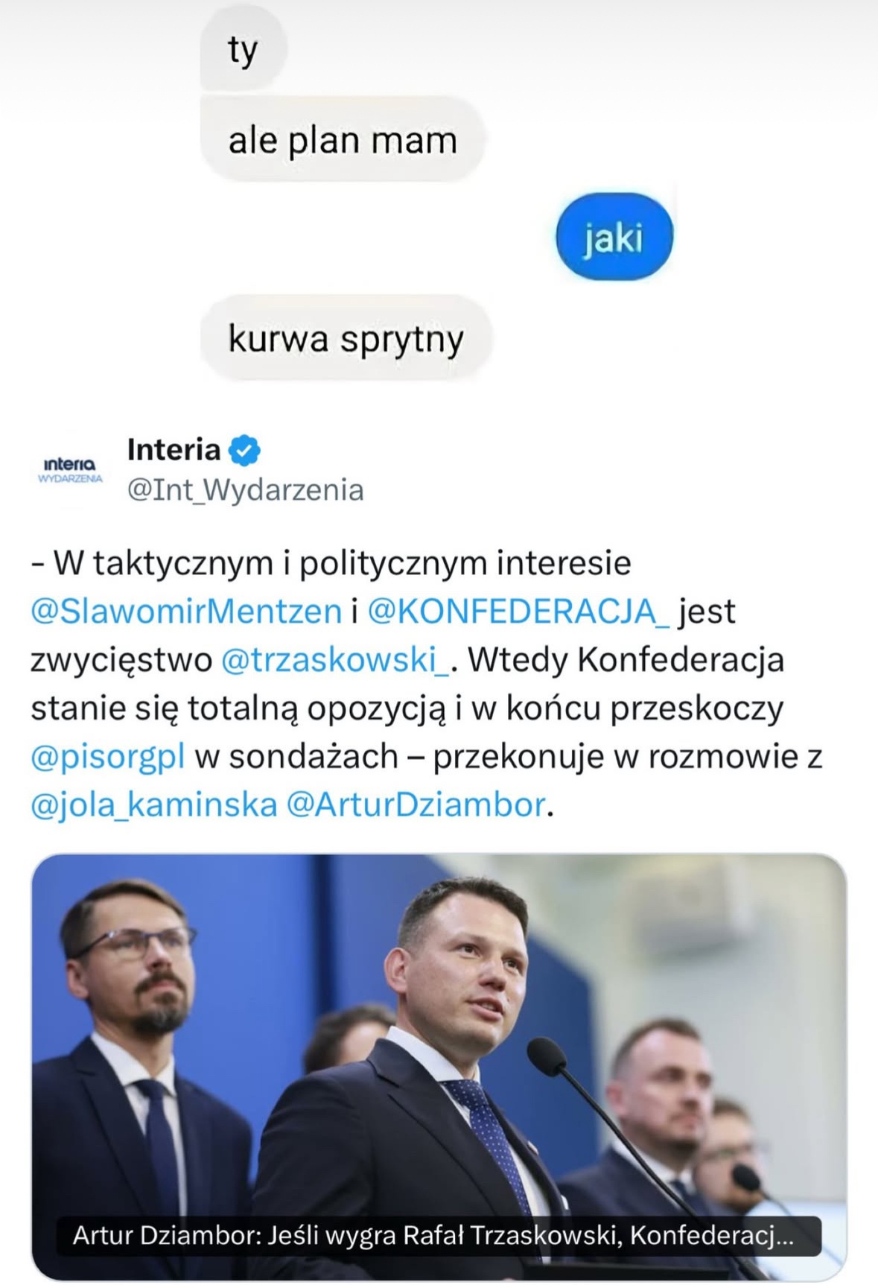Select the 'ty' chat bubble
878x1285 pixels.
(x=243, y=50)
